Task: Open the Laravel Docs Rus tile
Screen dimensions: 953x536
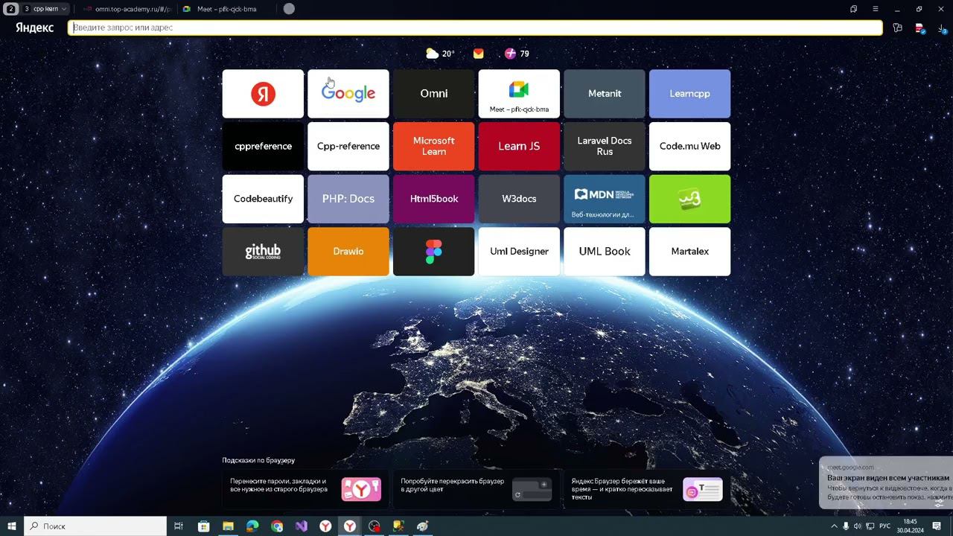Action: coord(605,147)
